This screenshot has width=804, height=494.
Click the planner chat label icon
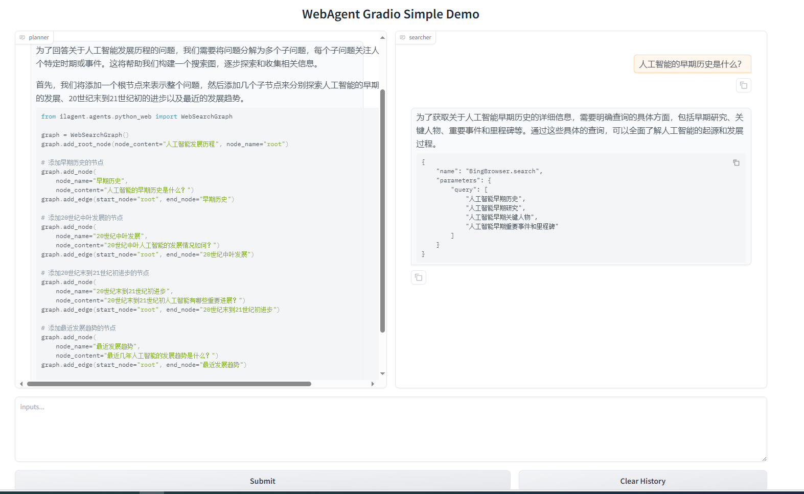click(22, 37)
